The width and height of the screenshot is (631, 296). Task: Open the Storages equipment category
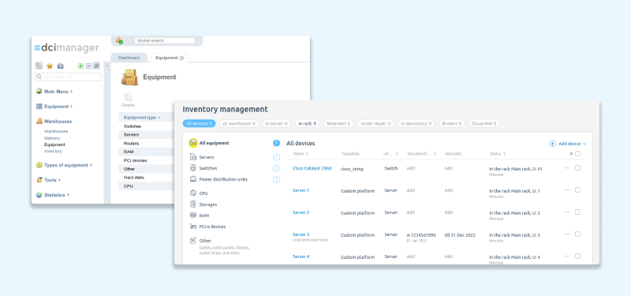(x=208, y=204)
